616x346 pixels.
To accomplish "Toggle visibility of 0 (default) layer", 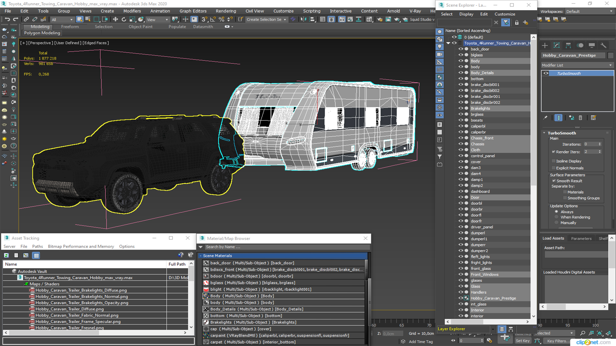I will click(454, 37).
